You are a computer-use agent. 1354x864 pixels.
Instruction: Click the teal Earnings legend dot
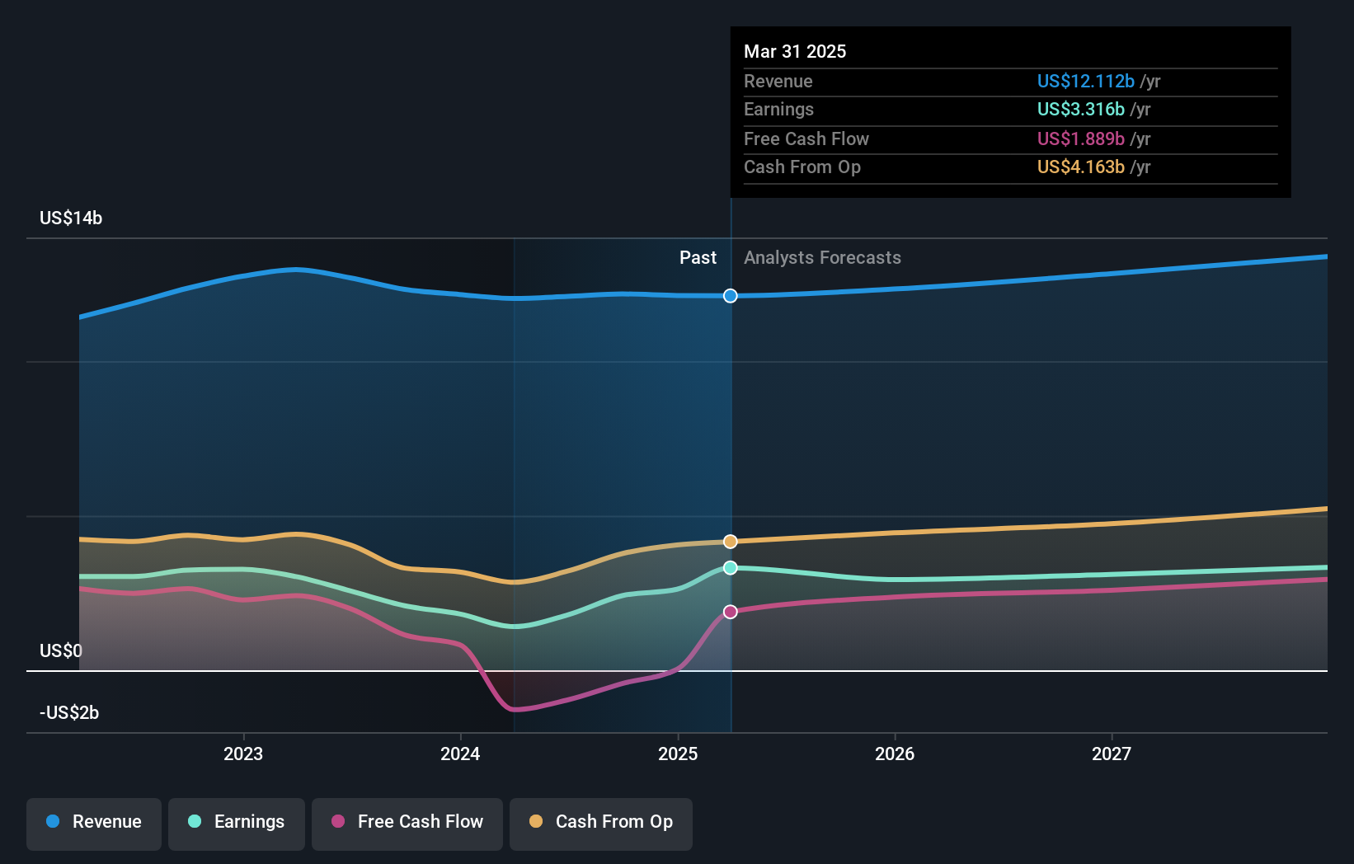194,822
